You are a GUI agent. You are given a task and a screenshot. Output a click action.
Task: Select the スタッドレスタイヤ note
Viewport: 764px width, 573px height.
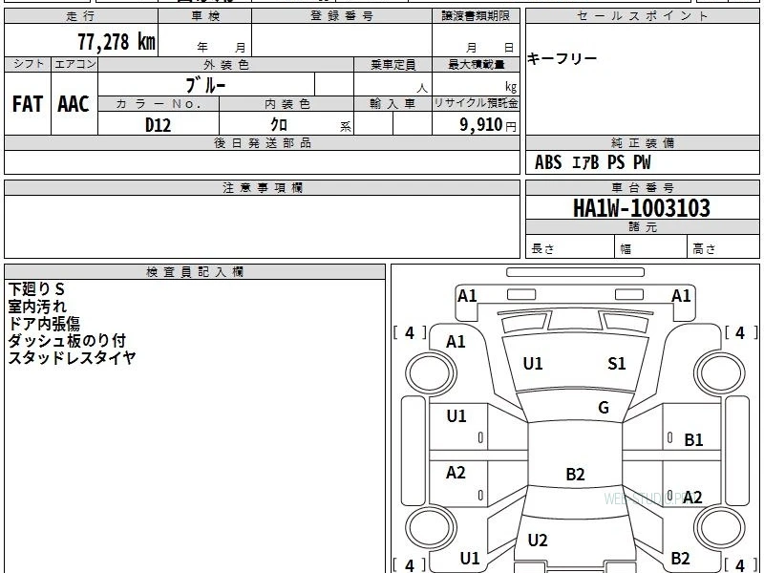tap(72, 357)
